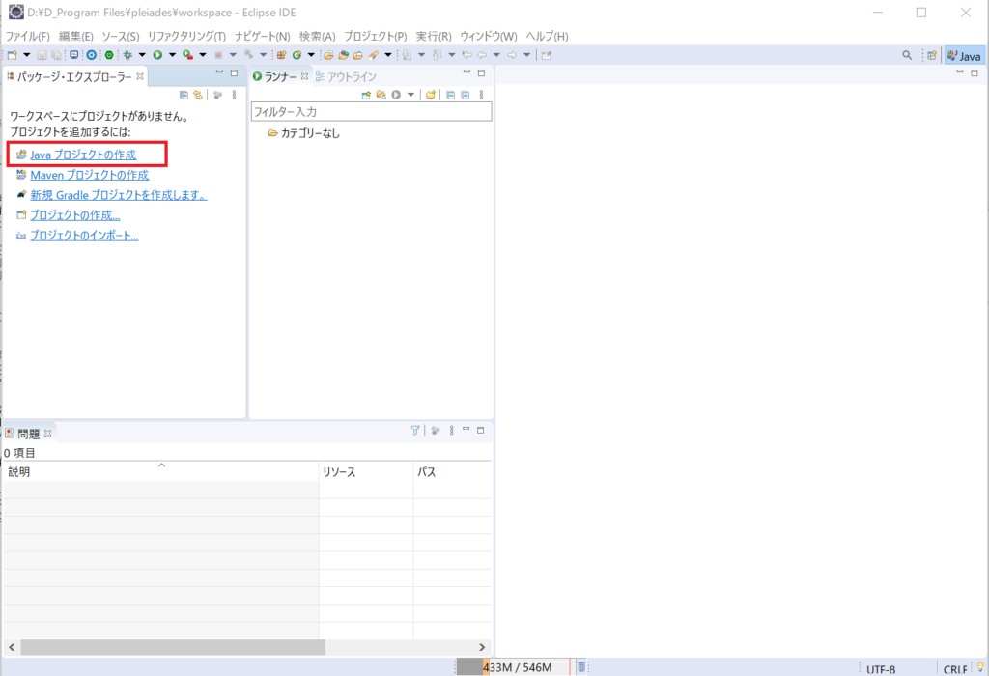Screen dimensions: 989x676
Task: Click the green Run button icon
Action: pos(157,55)
